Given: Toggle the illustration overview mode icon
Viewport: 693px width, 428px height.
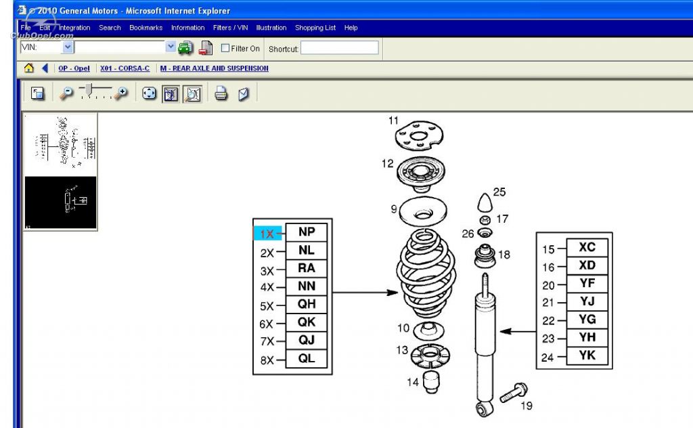Looking at the screenshot, I should [x=171, y=93].
